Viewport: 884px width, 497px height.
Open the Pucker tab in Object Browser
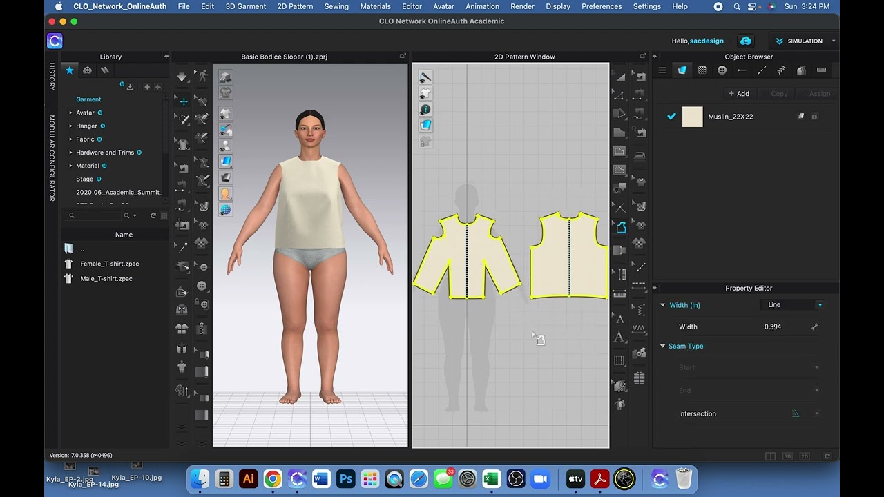pos(781,70)
